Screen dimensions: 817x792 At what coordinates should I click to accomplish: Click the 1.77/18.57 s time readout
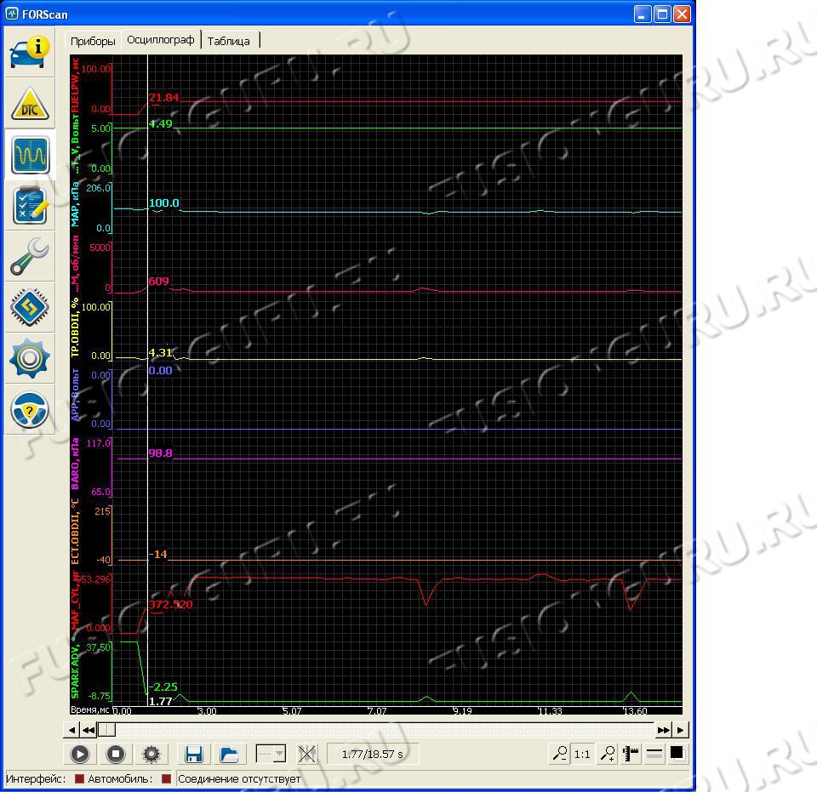373,754
